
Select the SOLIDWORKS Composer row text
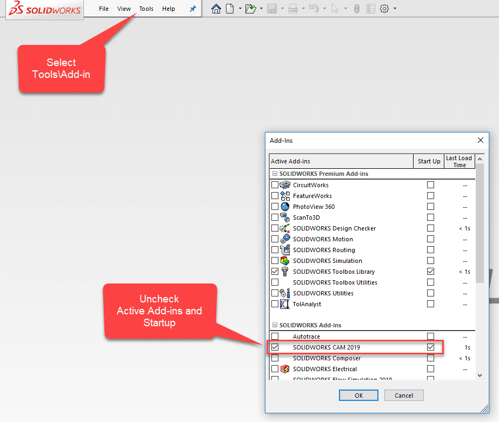(327, 358)
